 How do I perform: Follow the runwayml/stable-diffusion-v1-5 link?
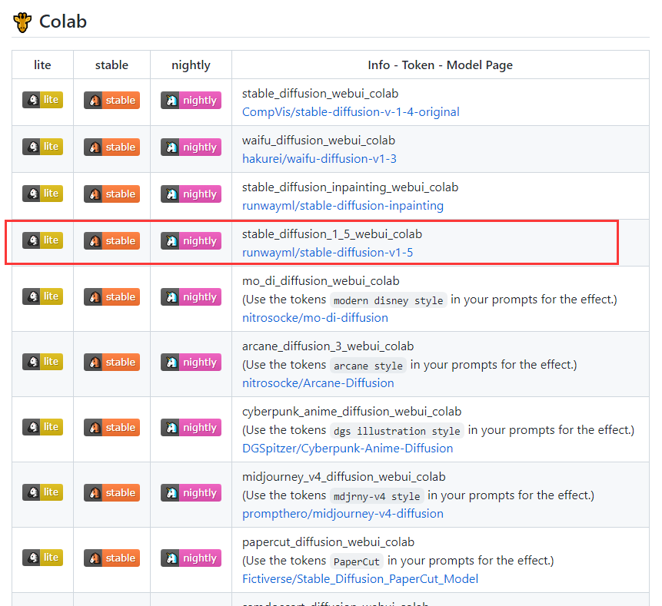(x=328, y=253)
